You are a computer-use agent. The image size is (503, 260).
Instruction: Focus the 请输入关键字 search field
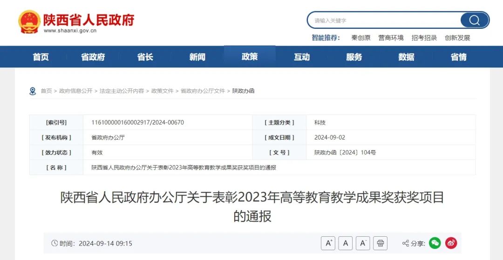tap(385, 20)
